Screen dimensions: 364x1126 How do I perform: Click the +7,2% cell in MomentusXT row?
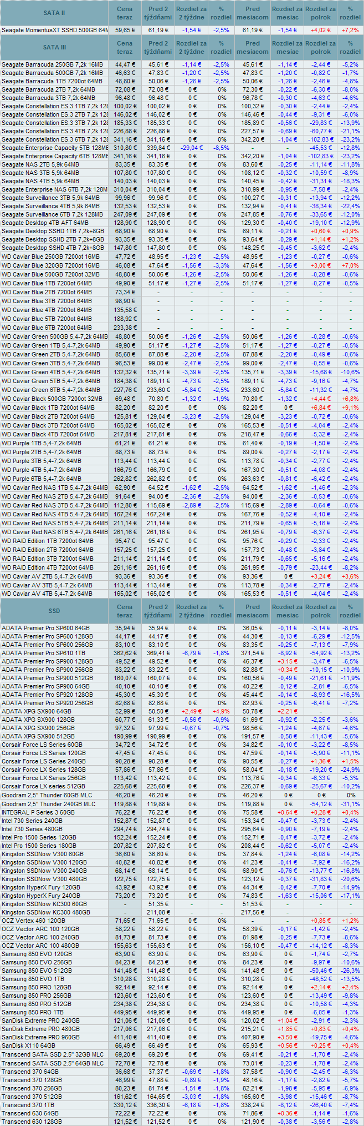[x=350, y=30]
